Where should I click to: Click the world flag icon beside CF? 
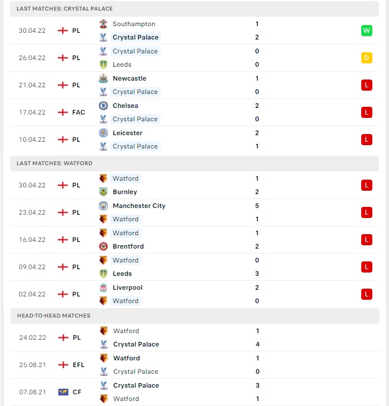point(63,392)
